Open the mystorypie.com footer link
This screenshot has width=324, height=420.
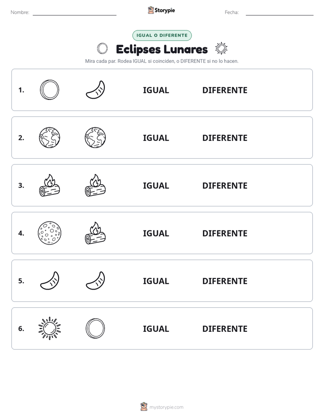[x=166, y=407]
